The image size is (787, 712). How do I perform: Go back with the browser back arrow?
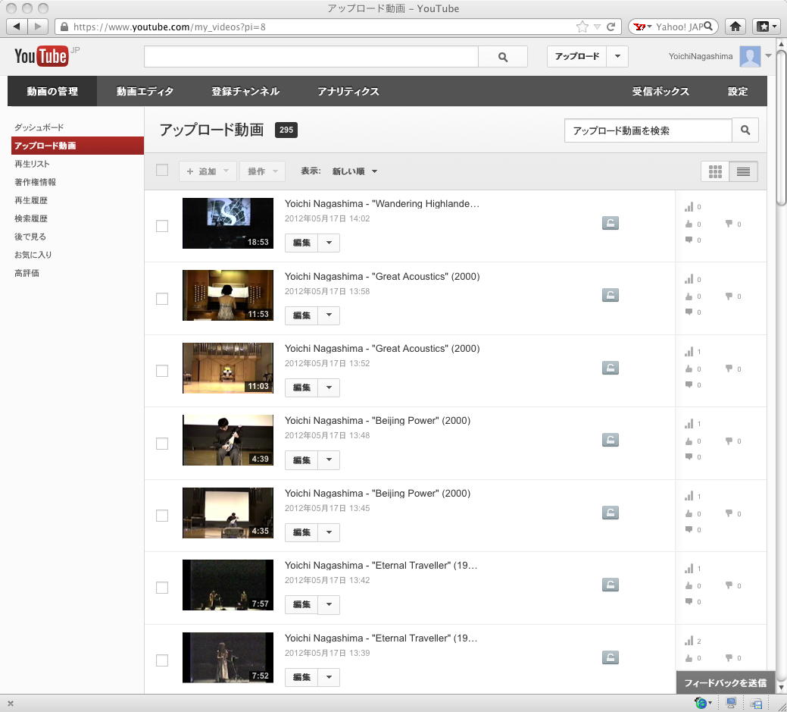click(x=17, y=26)
